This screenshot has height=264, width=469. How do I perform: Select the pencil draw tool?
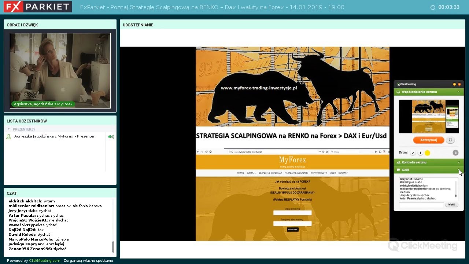(x=413, y=153)
